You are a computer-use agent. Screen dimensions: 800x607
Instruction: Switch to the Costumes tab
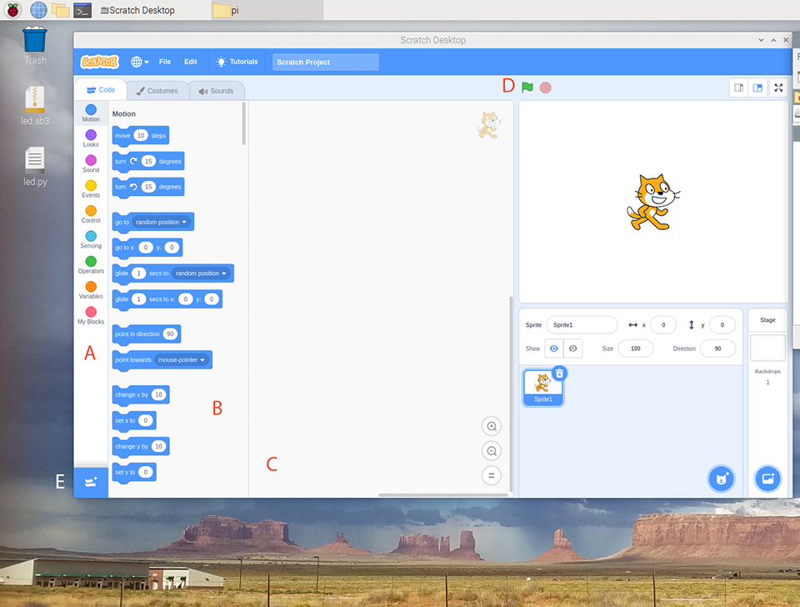click(157, 91)
